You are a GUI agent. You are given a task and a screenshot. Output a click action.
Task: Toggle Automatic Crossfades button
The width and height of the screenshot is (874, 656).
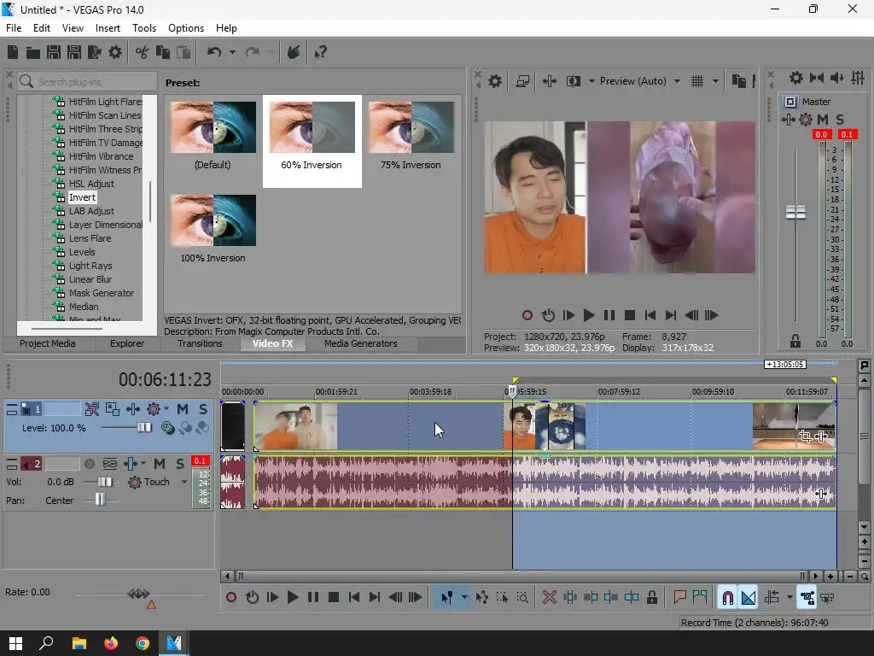[748, 597]
